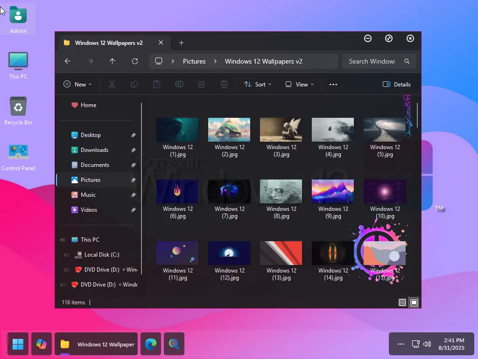Open Downloads in the navigation pane
This screenshot has width=478, height=359.
[90, 150]
